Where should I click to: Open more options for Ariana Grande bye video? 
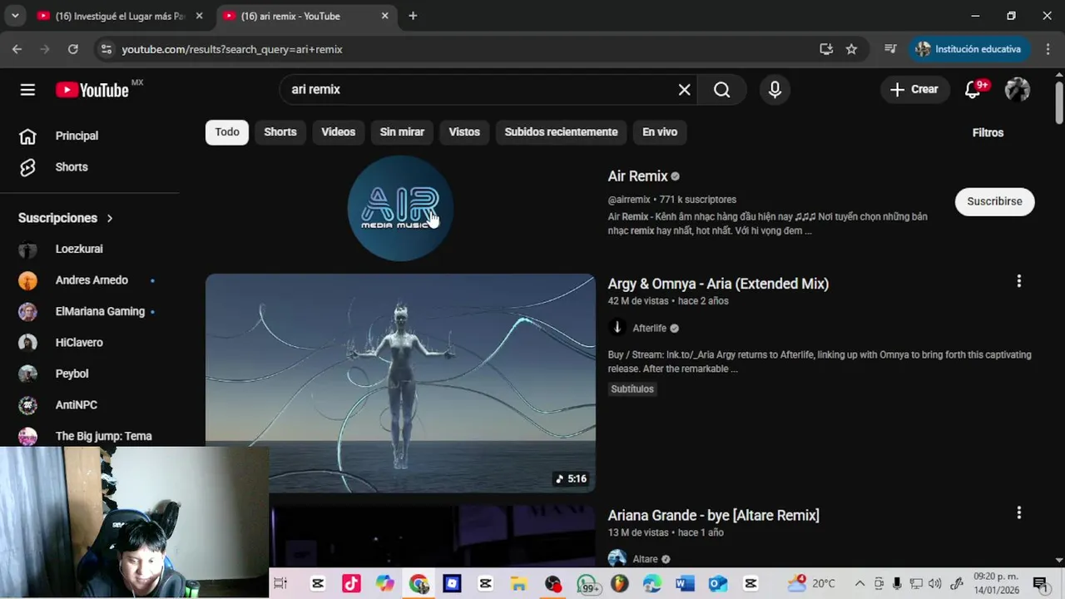pyautogui.click(x=1018, y=513)
